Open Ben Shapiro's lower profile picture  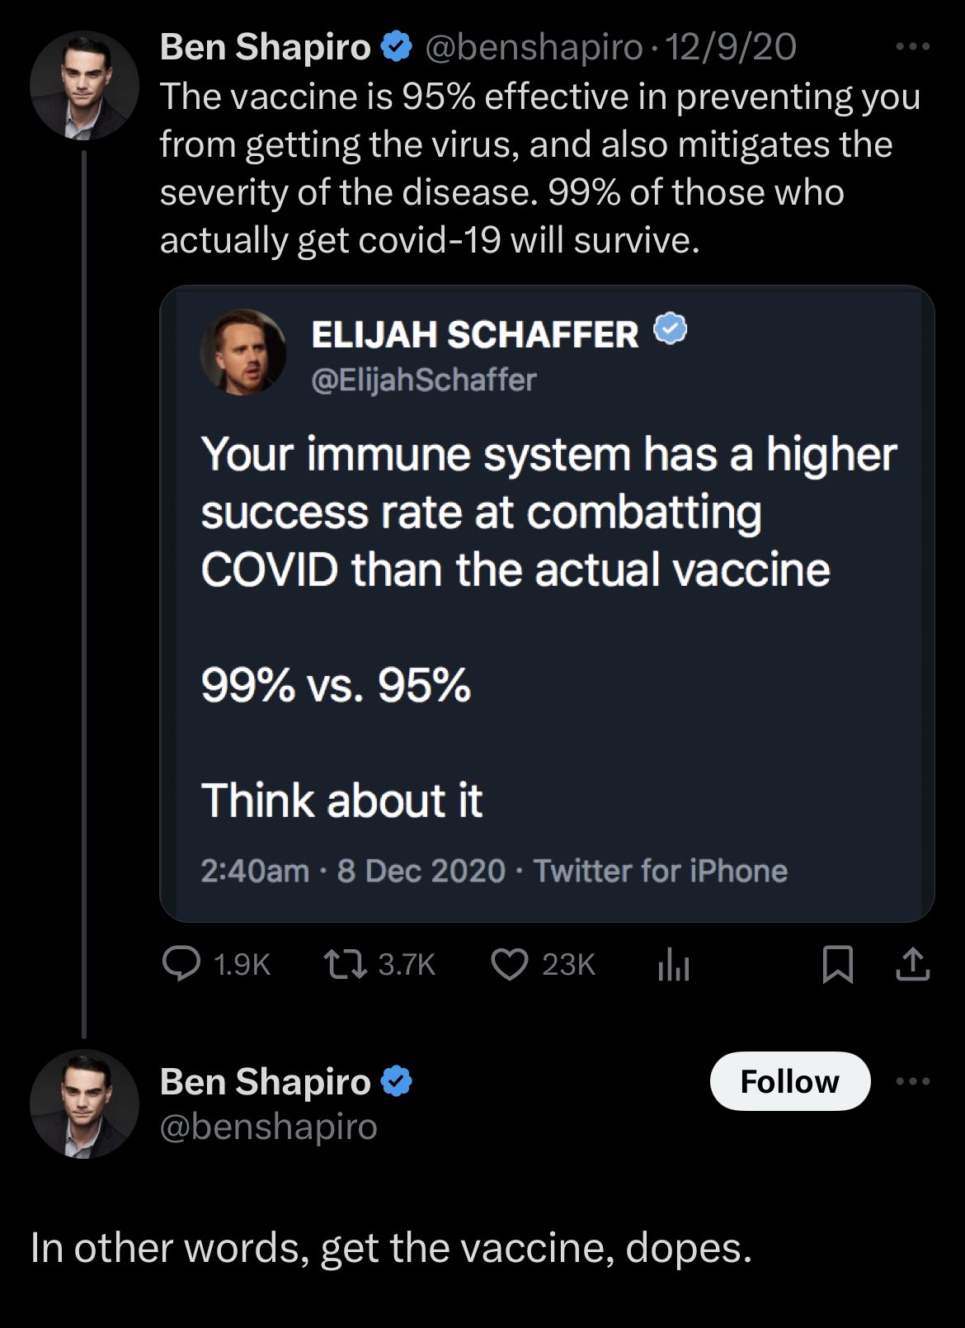[x=84, y=1104]
